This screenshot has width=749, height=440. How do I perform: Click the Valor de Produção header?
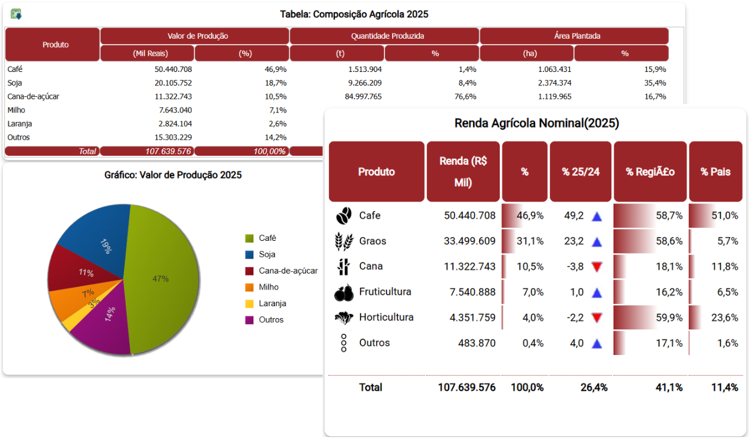click(194, 36)
